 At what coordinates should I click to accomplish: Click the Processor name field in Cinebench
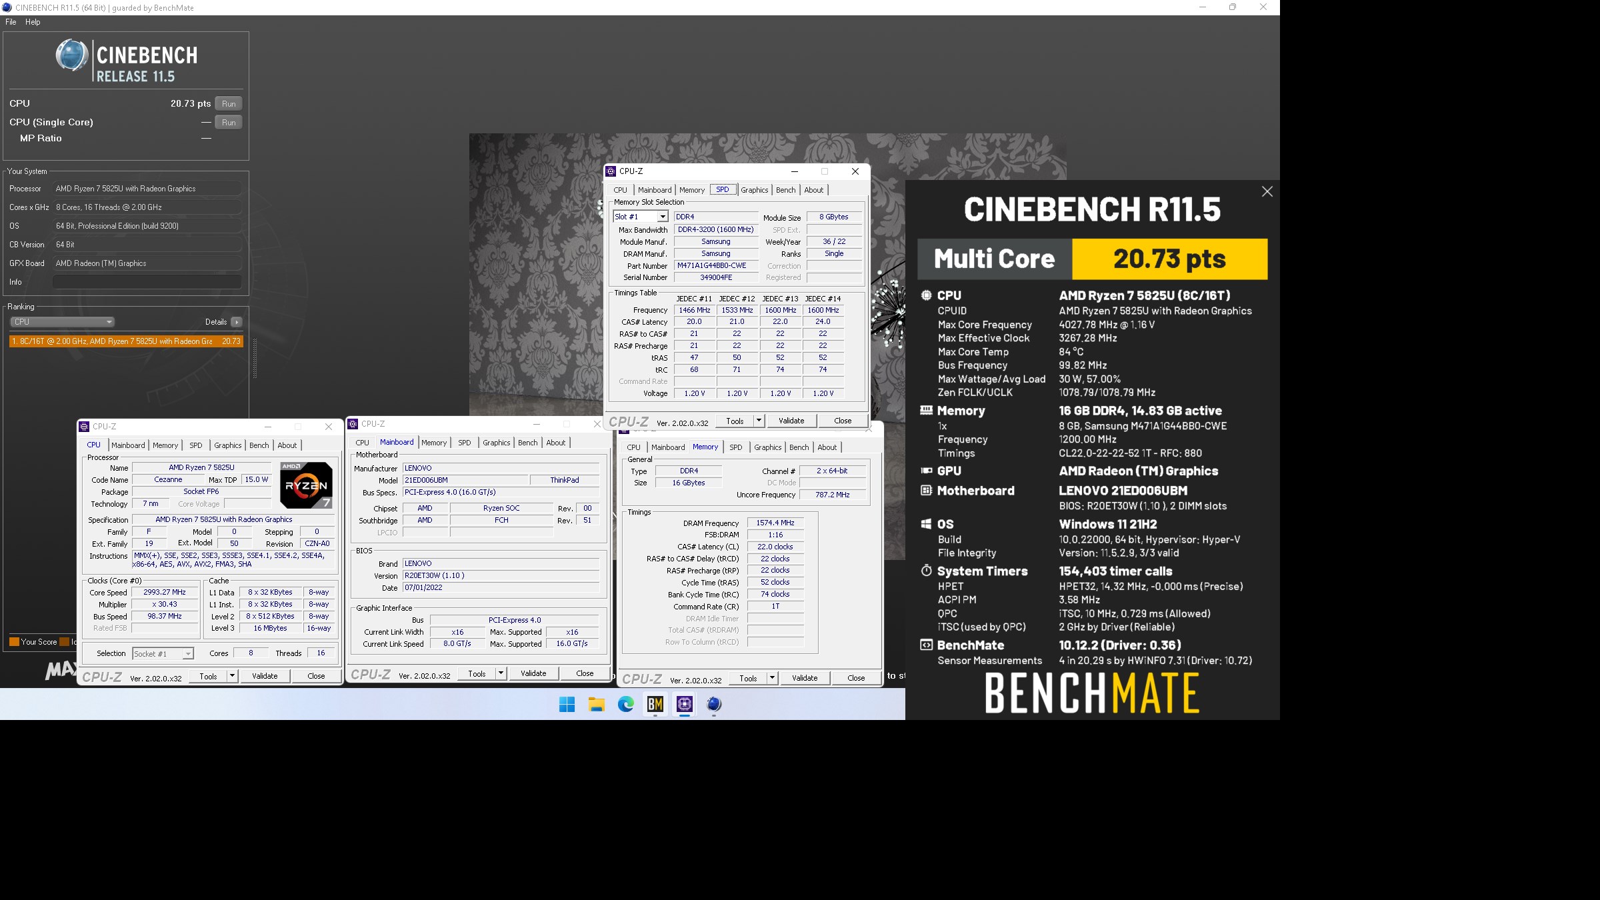point(147,189)
